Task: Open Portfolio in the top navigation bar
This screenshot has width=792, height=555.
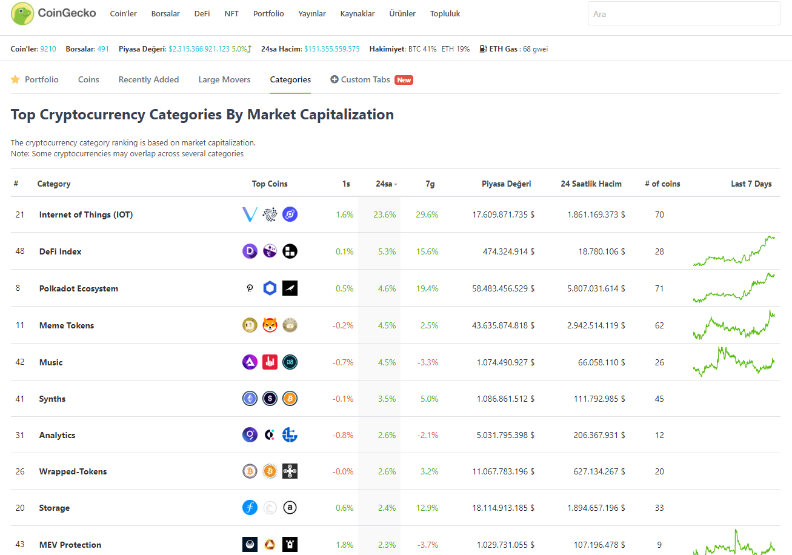Action: [268, 13]
